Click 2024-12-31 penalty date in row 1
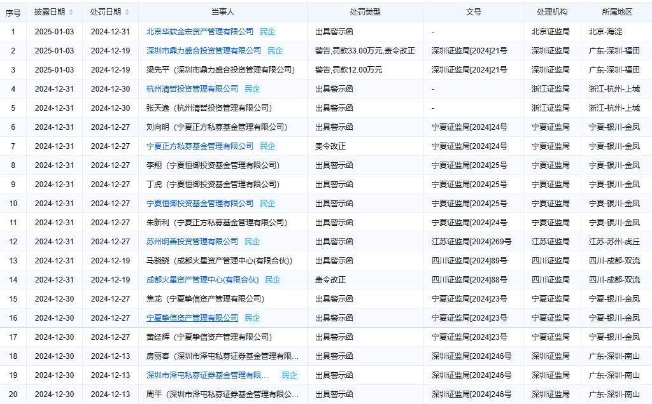The image size is (652, 404). click(x=110, y=32)
